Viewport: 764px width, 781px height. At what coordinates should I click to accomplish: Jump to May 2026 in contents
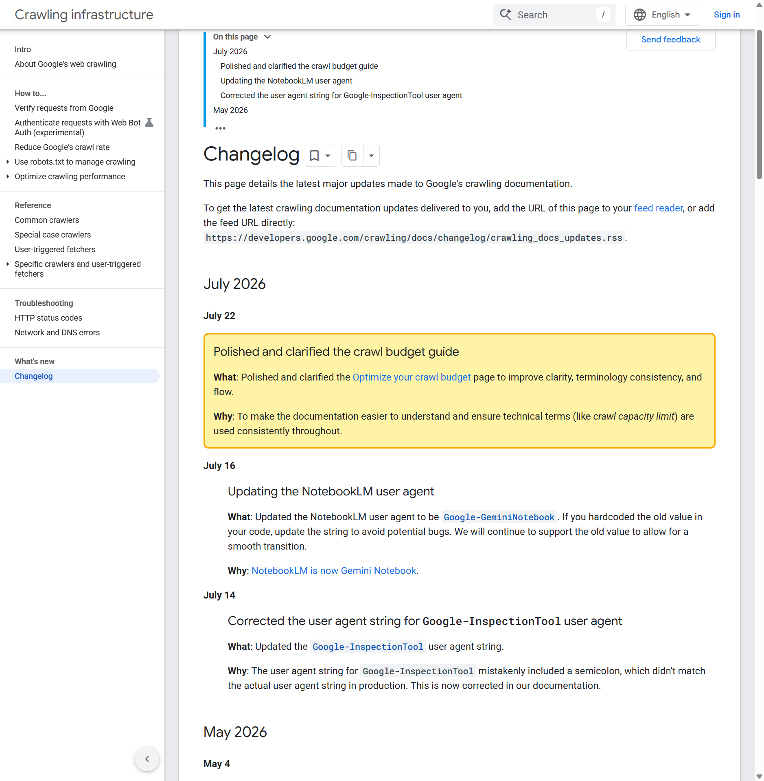pos(230,110)
